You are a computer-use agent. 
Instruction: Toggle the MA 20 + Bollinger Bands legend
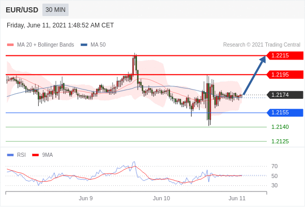[40, 45]
